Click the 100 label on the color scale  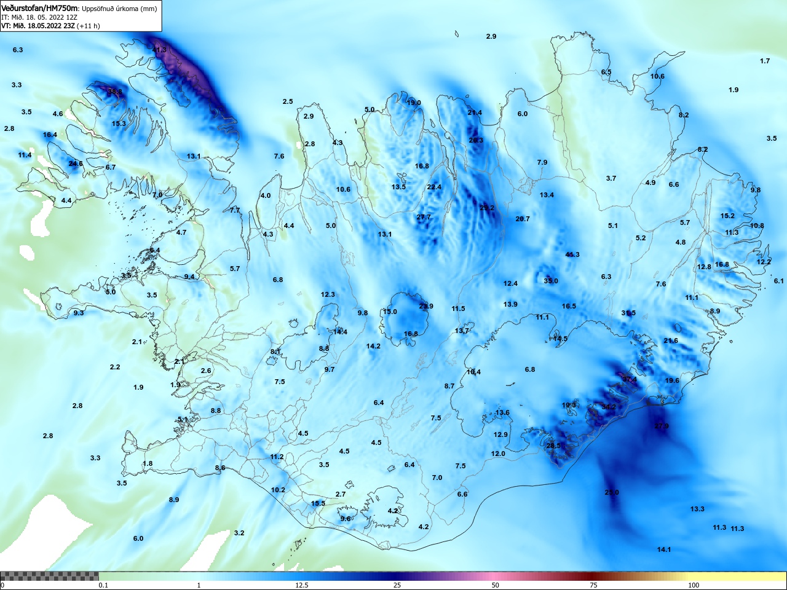point(694,585)
